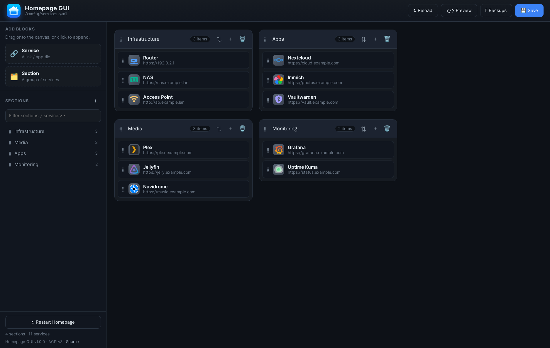Click the Monitoring section card drag handle

click(x=265, y=129)
